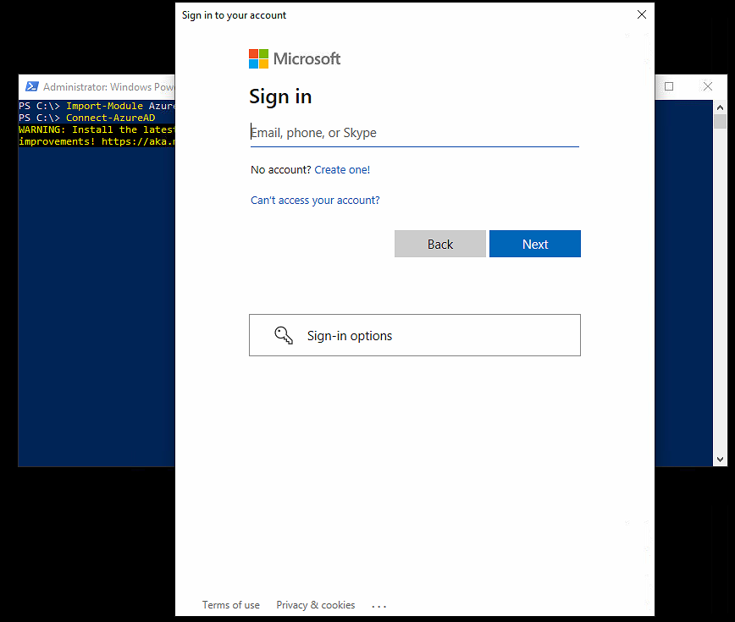
Task: Open Can't access your account? link
Action: [x=315, y=201]
